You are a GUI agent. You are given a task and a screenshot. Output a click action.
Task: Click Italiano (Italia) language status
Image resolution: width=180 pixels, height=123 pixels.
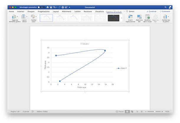tap(42, 112)
